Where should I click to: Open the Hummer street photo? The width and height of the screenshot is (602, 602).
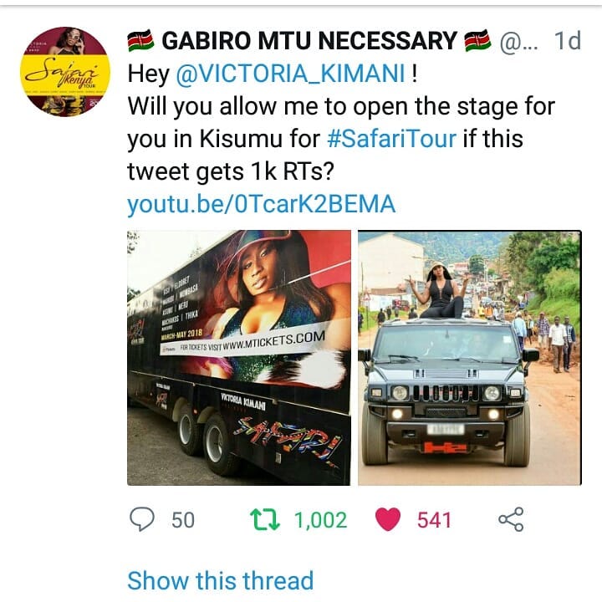click(470, 358)
